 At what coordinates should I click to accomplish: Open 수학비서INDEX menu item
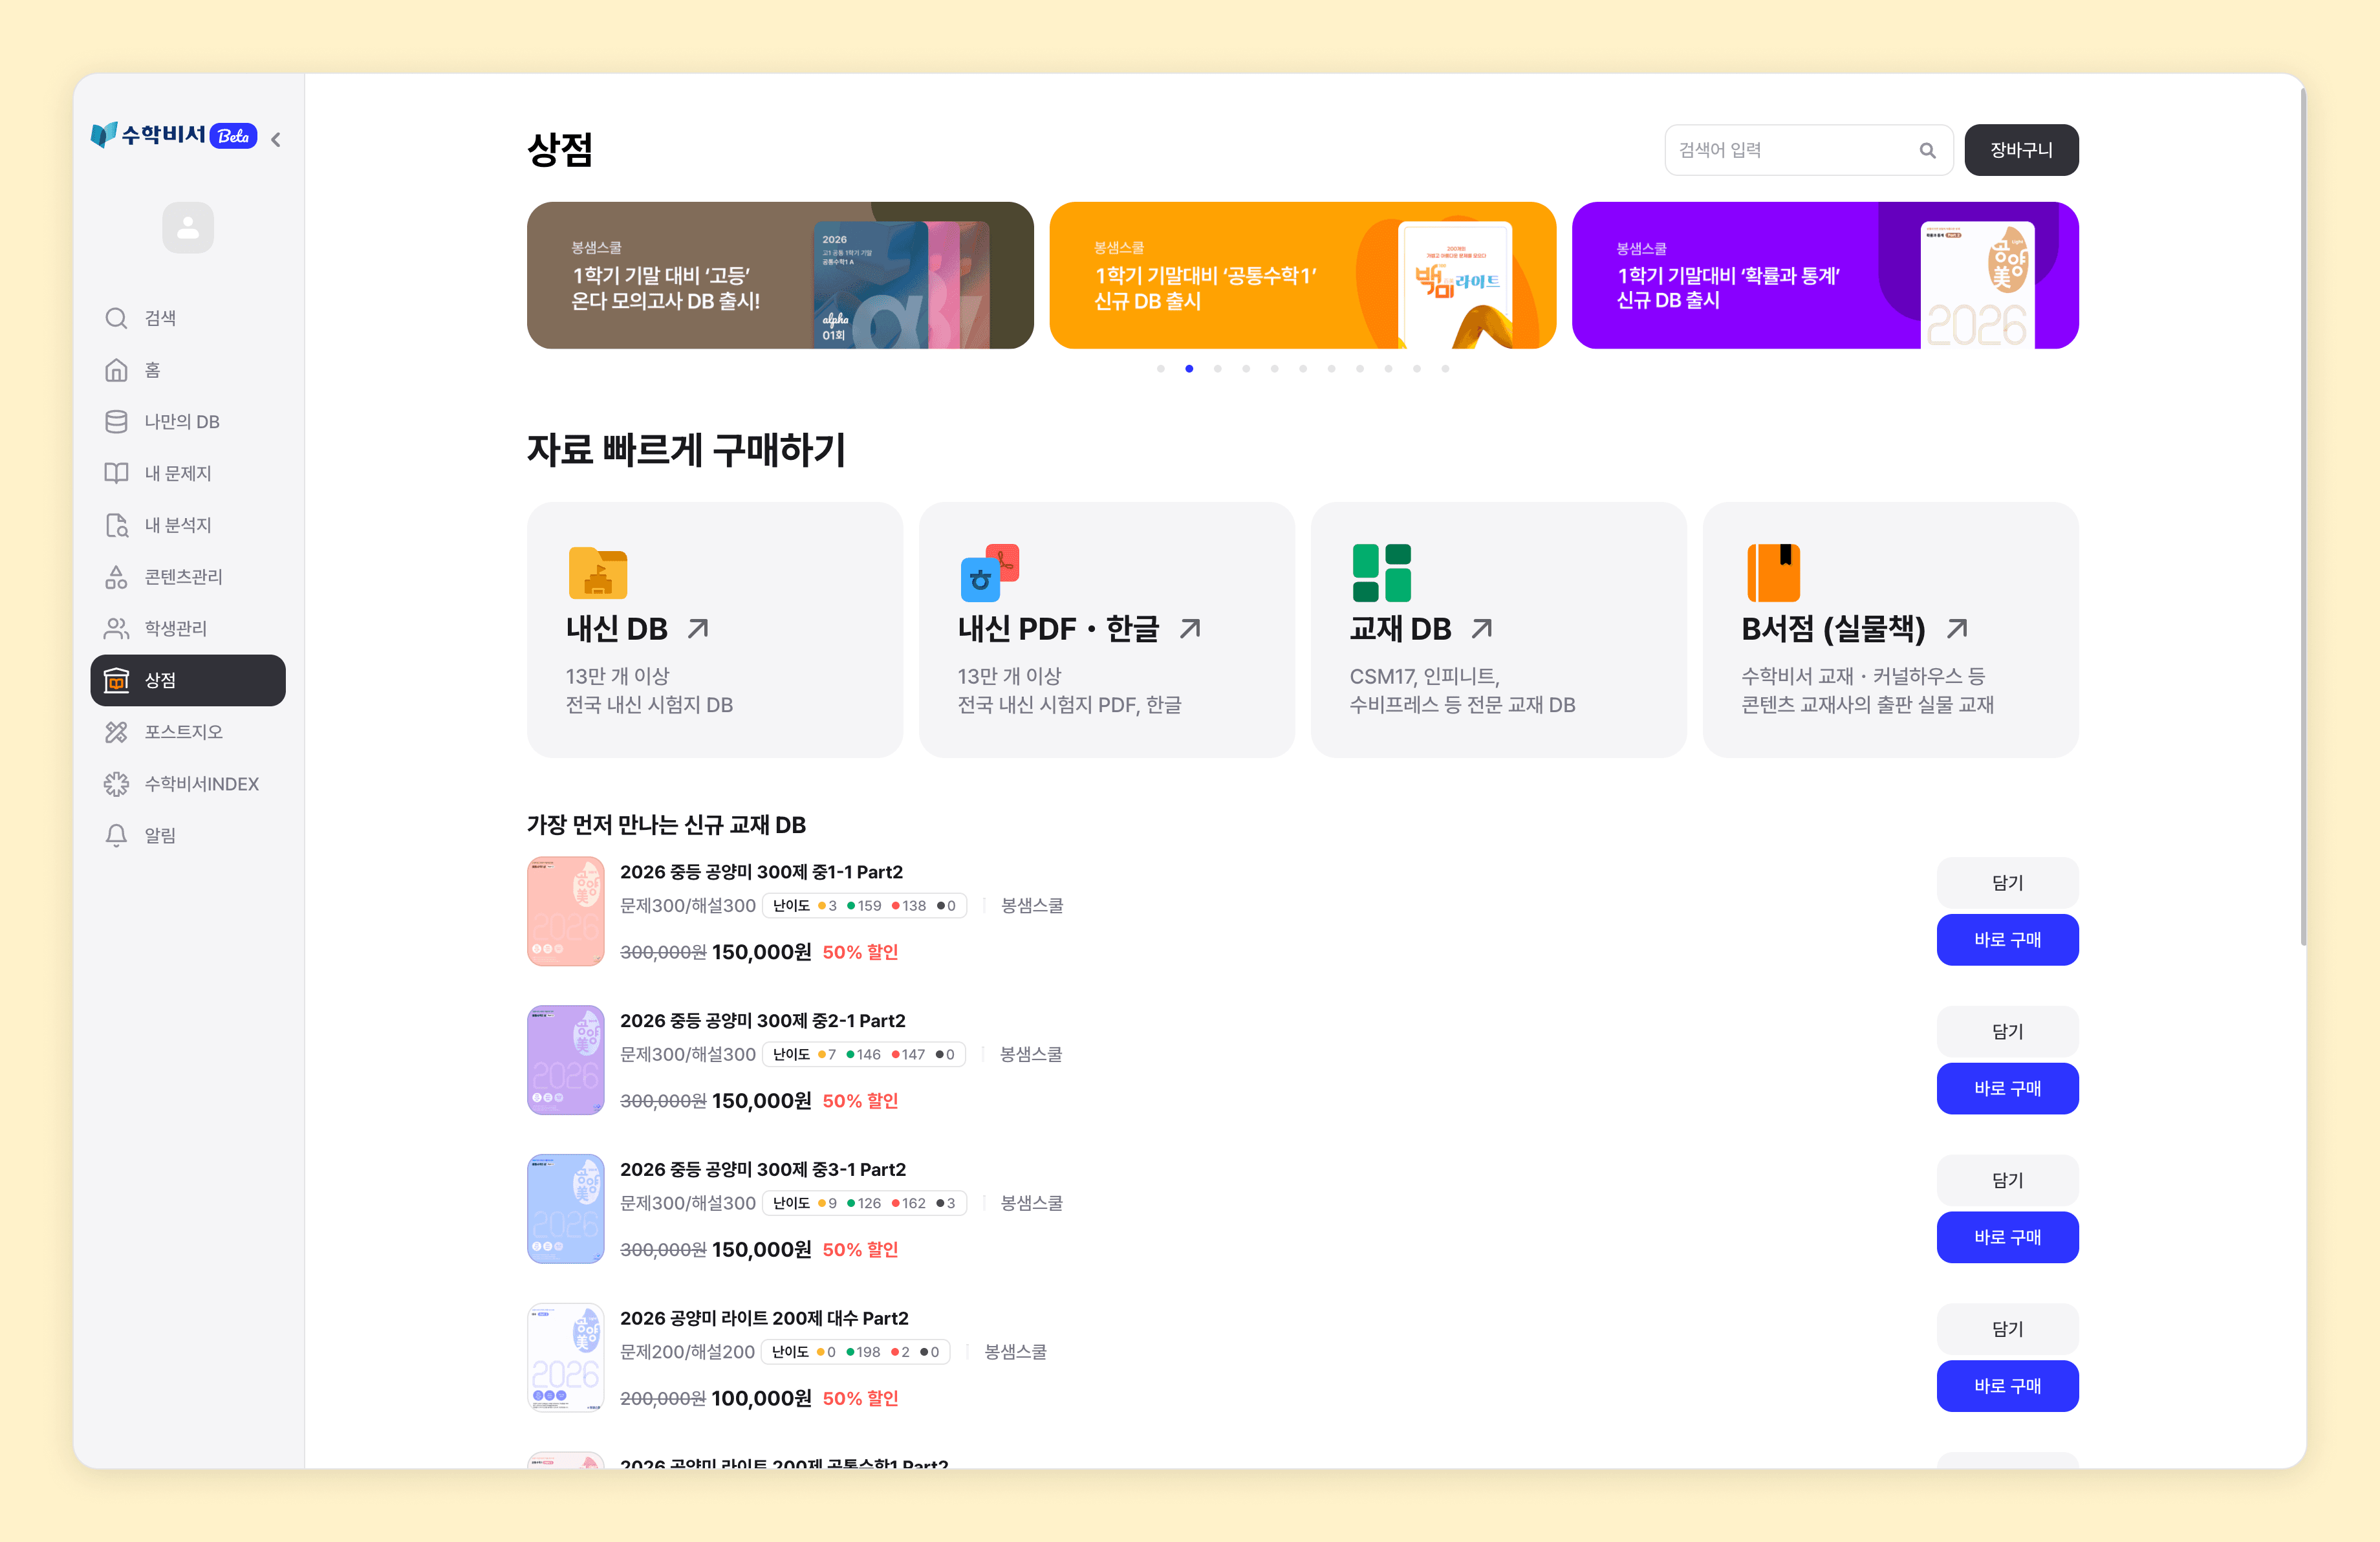point(188,784)
